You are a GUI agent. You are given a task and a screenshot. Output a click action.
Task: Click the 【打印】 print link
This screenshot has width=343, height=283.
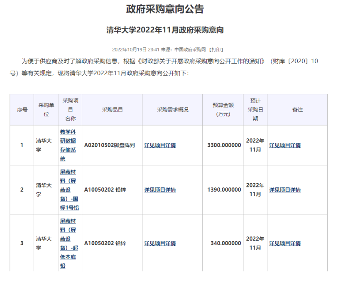[216, 50]
